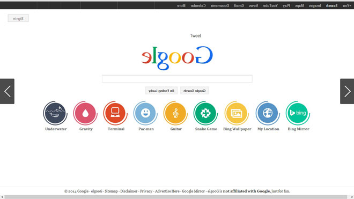
Task: Click the mirrored Google Search button
Action: [x=194, y=91]
